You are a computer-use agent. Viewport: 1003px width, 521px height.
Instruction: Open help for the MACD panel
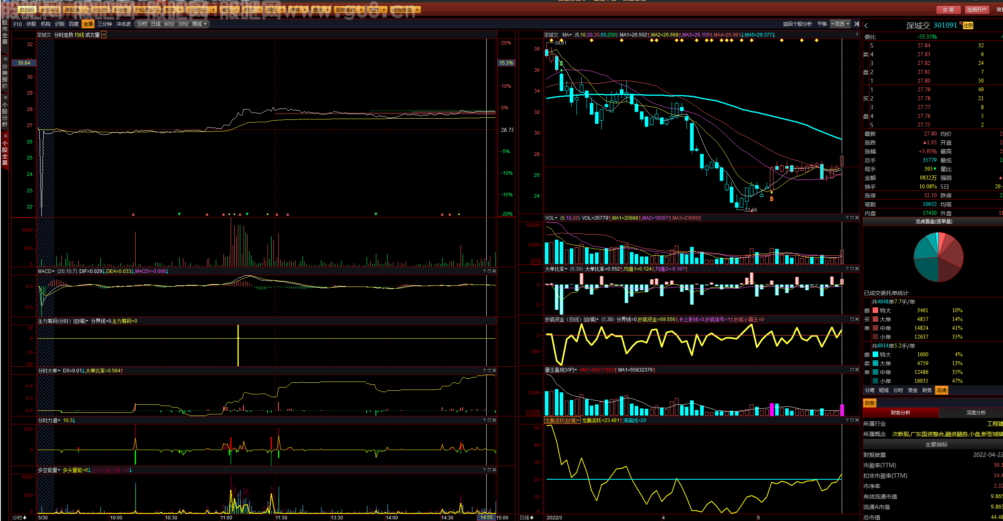pos(485,271)
